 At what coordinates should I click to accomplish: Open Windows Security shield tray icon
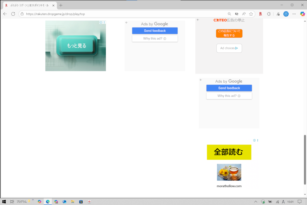tap(263, 202)
